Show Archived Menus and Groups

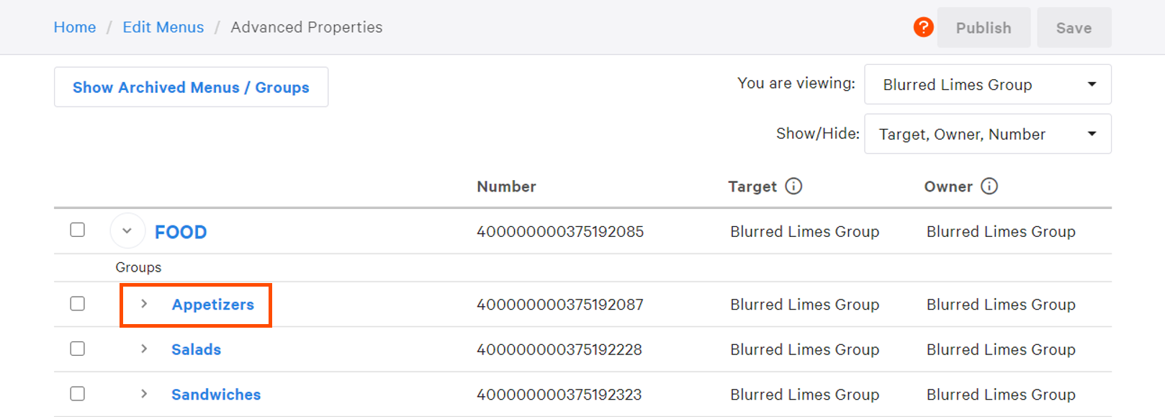pyautogui.click(x=190, y=86)
